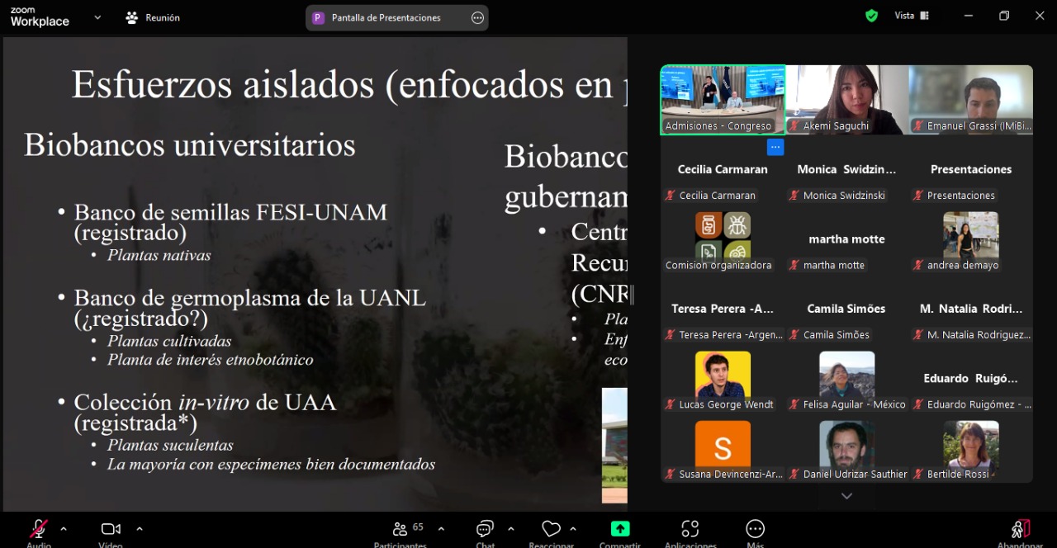Expand audio options arrow next to Audio
This screenshot has height=548, width=1057.
pos(64,529)
